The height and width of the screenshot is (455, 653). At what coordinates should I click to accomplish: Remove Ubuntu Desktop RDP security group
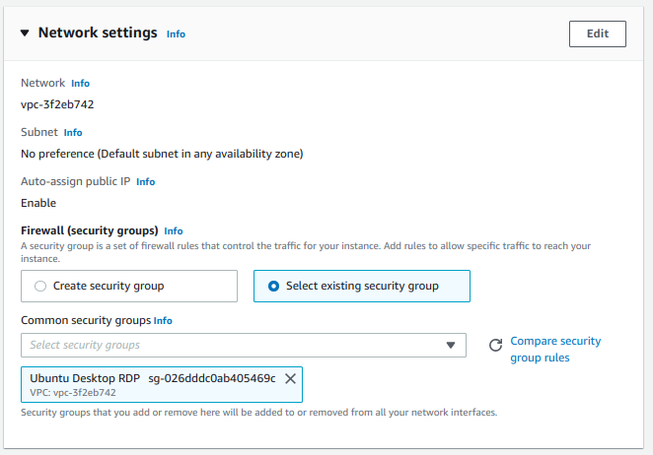[x=290, y=378]
